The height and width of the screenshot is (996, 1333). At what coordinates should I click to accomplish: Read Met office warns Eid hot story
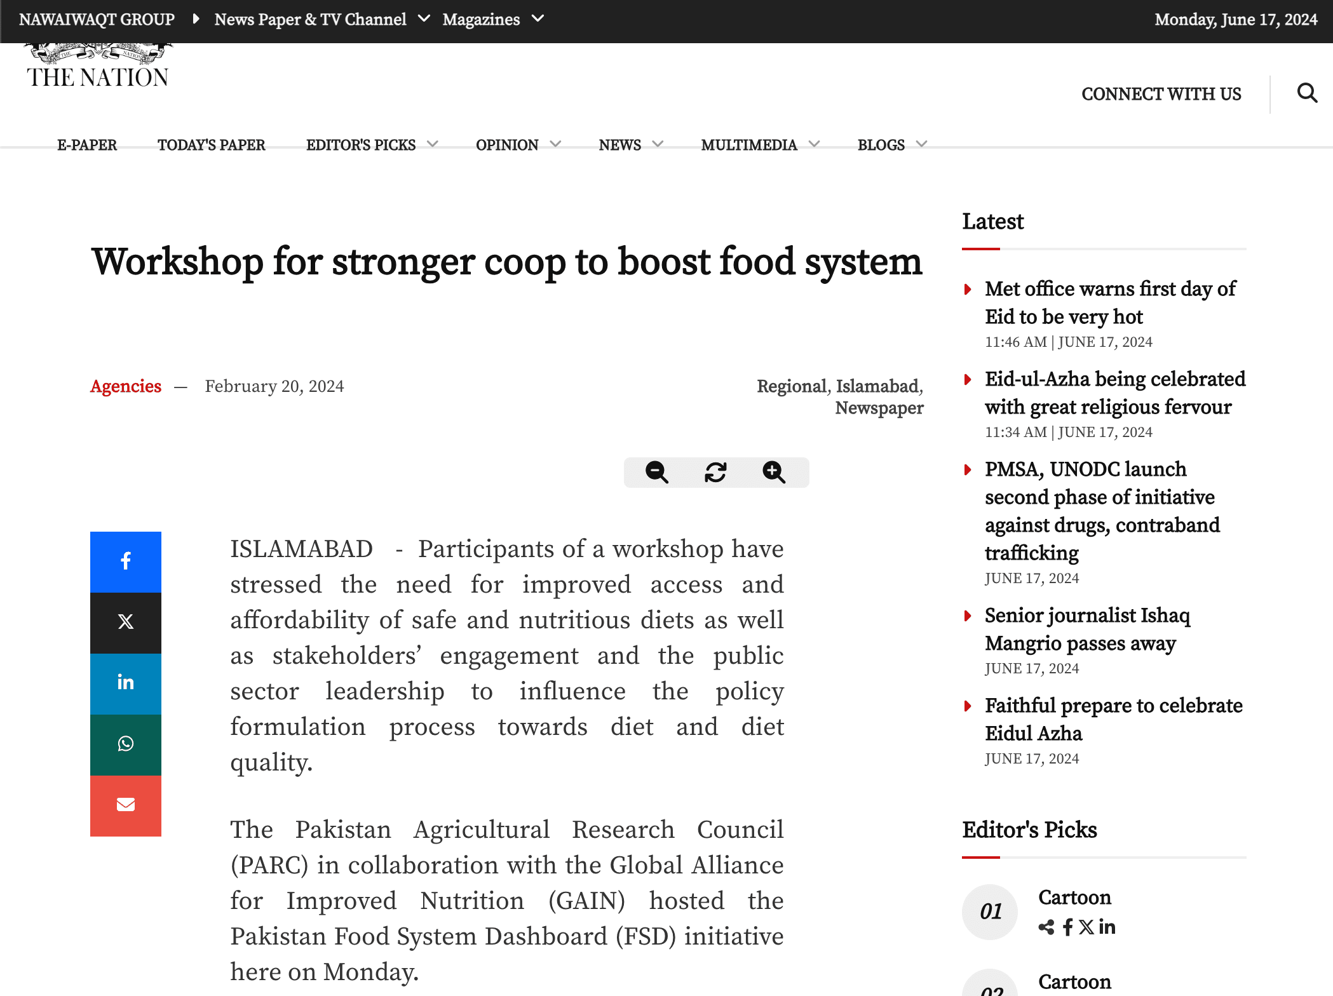click(x=1110, y=302)
